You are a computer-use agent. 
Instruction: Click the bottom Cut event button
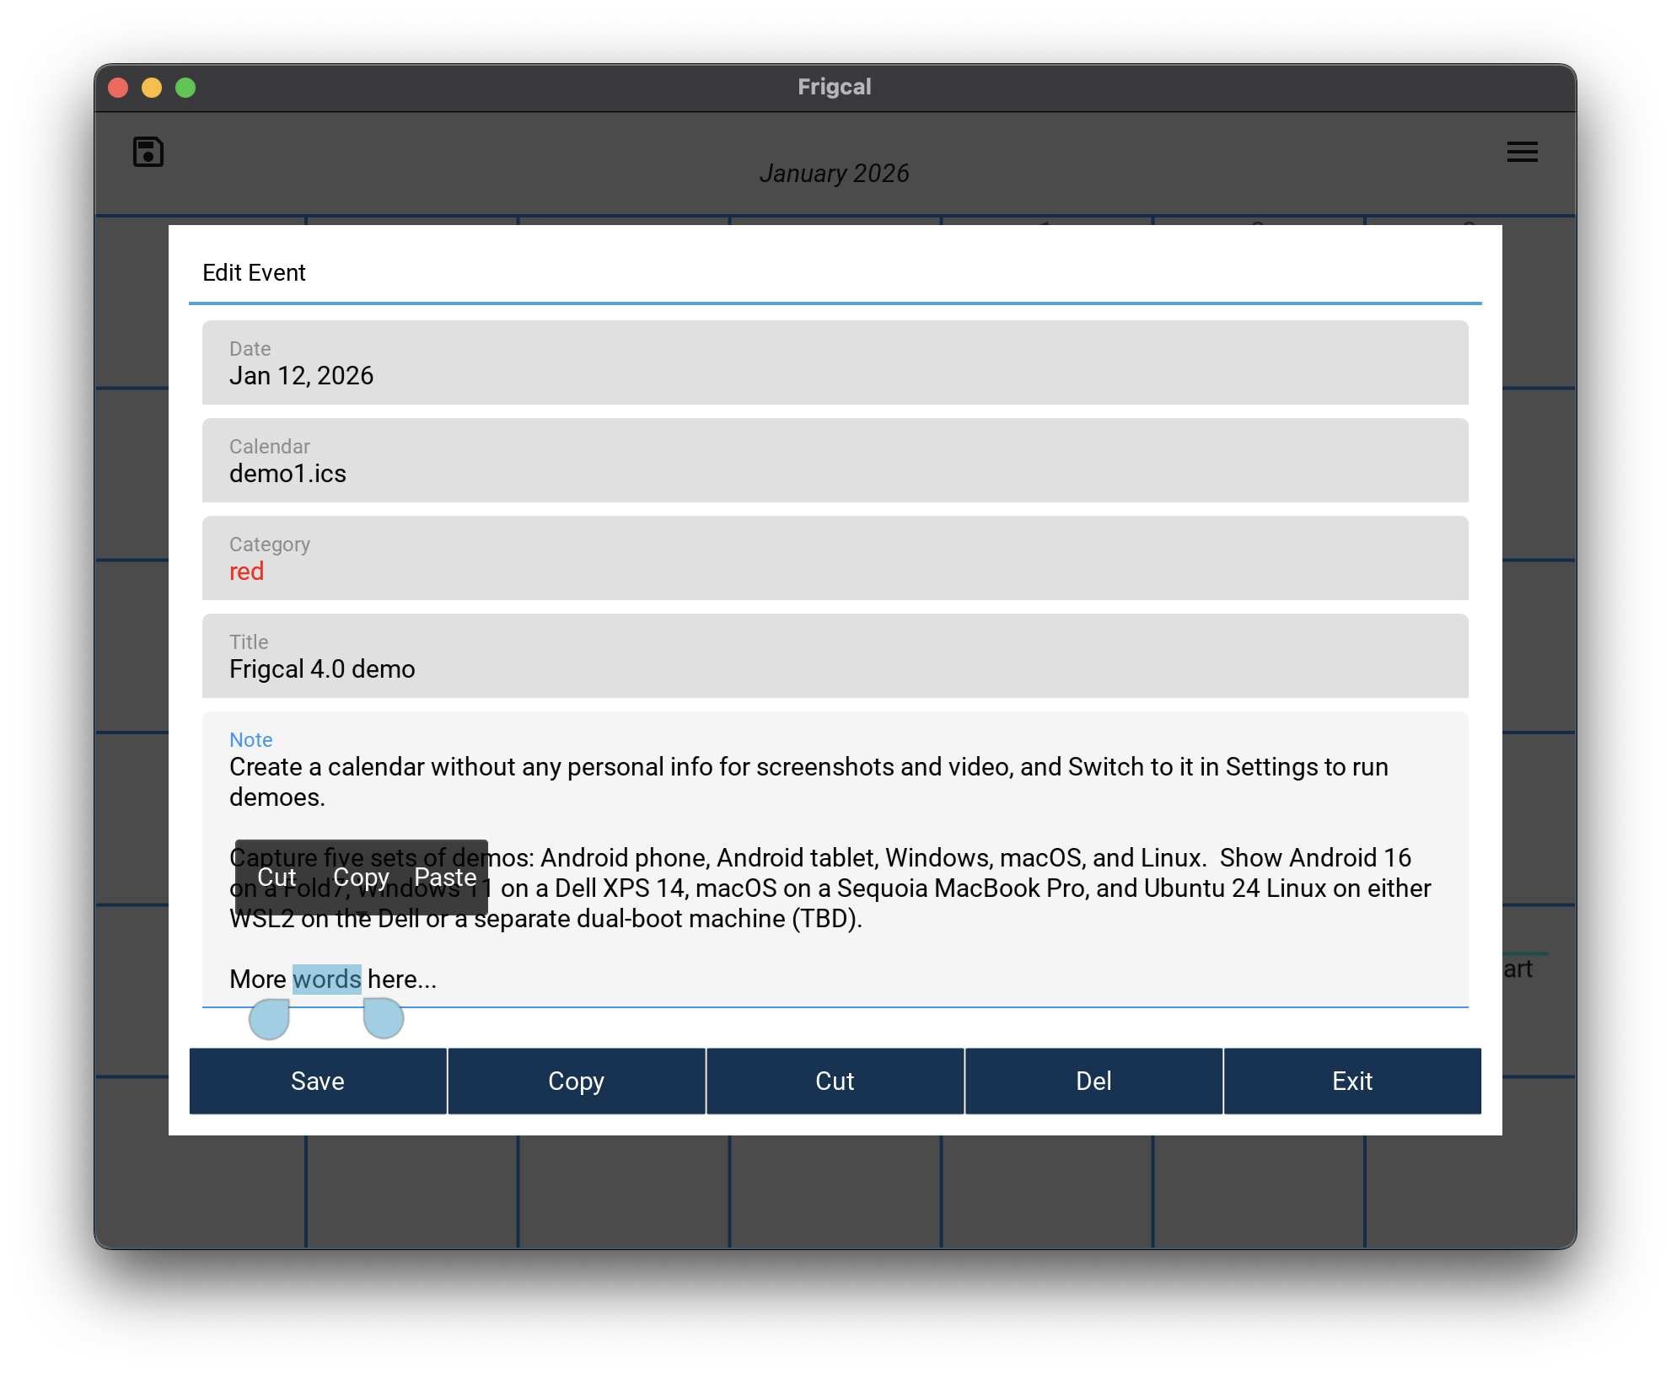(835, 1081)
